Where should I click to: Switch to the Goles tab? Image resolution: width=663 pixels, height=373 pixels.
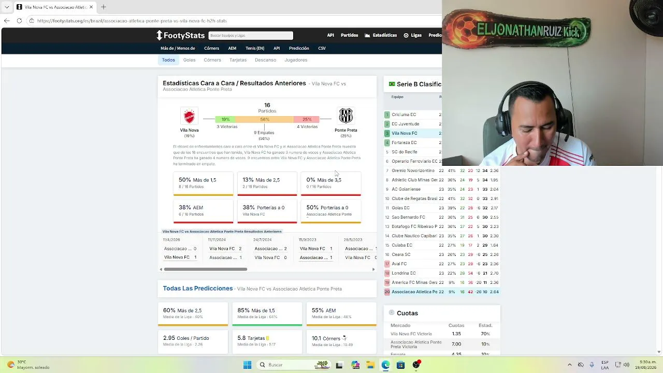coord(189,60)
